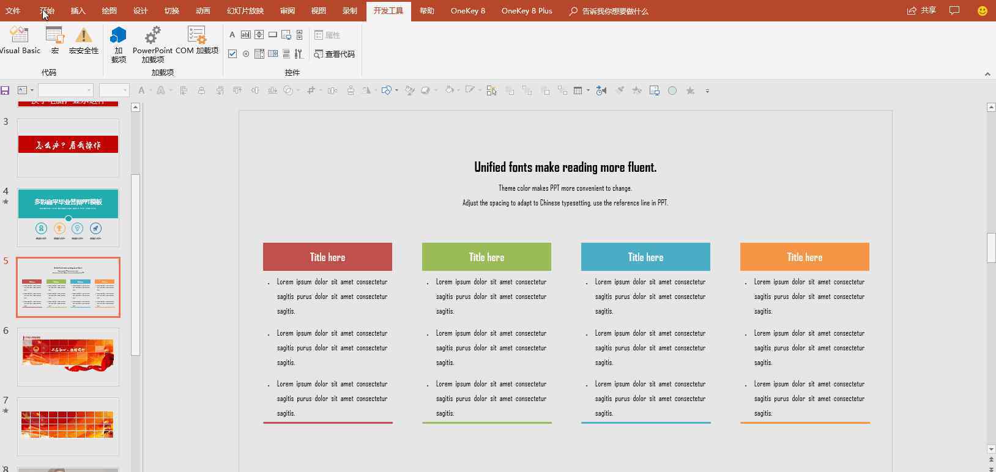Insert an Option Button radio control

[245, 54]
